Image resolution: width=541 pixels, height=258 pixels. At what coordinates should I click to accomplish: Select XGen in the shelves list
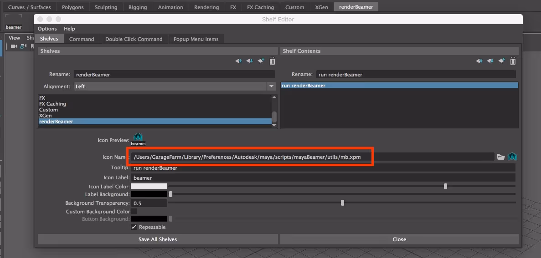point(155,116)
